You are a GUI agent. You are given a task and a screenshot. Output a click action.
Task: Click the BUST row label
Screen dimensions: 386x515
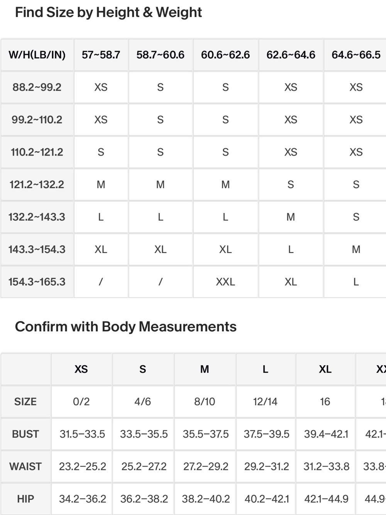coord(25,434)
